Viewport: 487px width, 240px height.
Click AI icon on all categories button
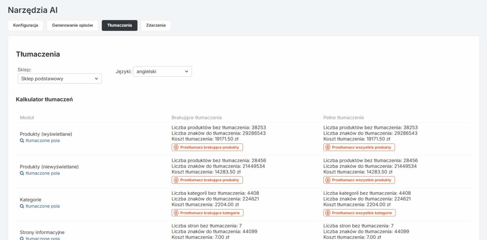pos(328,213)
